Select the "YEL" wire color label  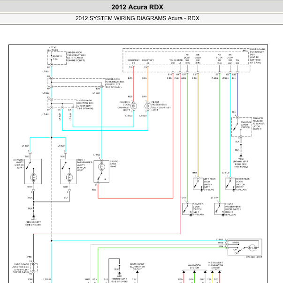(209, 279)
